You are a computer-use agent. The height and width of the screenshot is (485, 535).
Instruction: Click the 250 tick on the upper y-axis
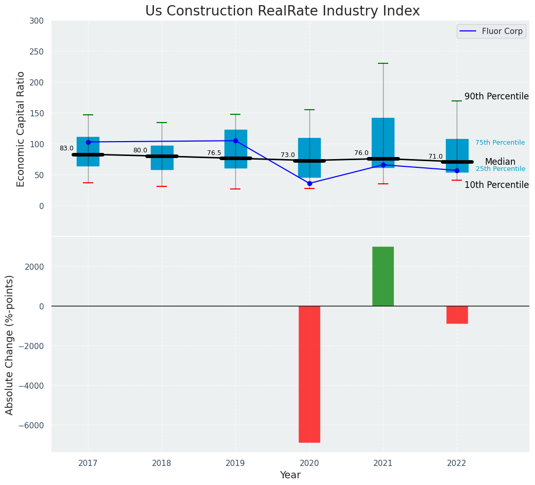37,51
